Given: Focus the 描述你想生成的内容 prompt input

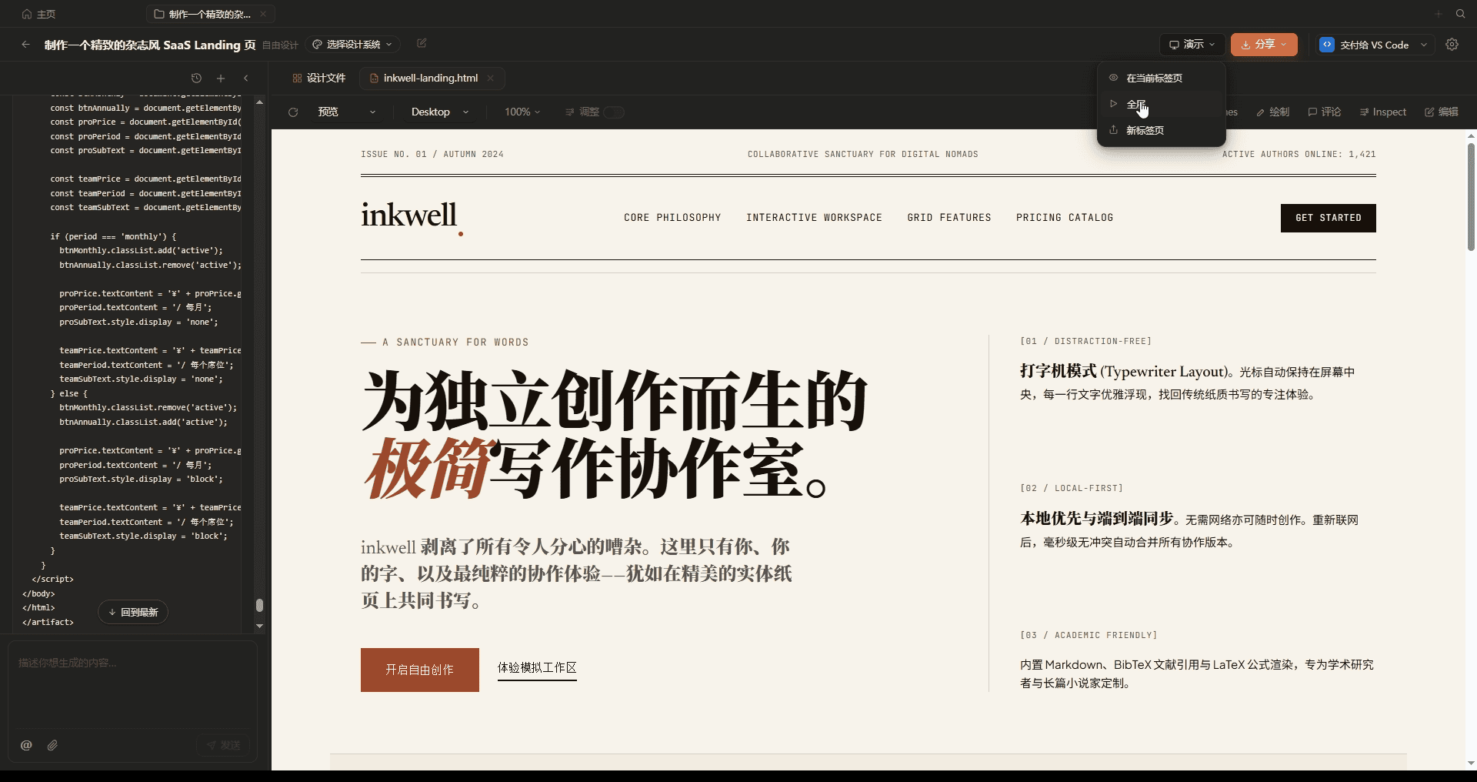Looking at the screenshot, I should (132, 685).
